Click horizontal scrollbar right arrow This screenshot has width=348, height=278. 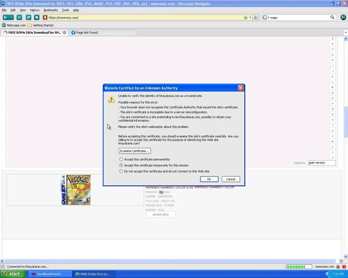point(341,261)
